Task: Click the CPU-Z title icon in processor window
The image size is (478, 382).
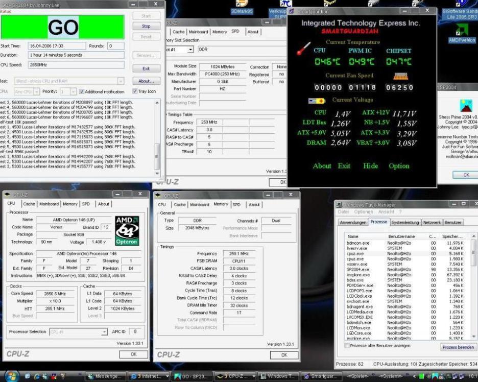Action: [7, 194]
